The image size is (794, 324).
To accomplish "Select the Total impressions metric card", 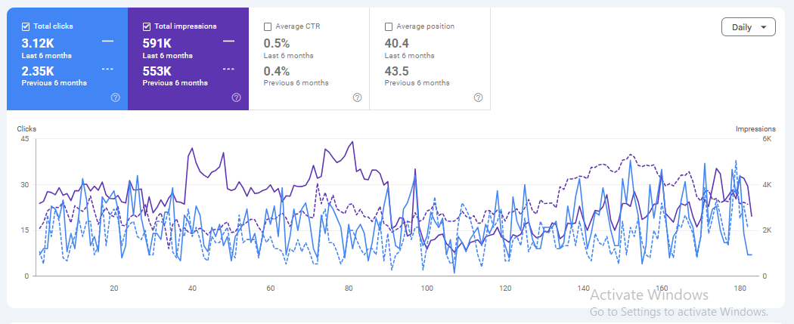I will [x=188, y=59].
